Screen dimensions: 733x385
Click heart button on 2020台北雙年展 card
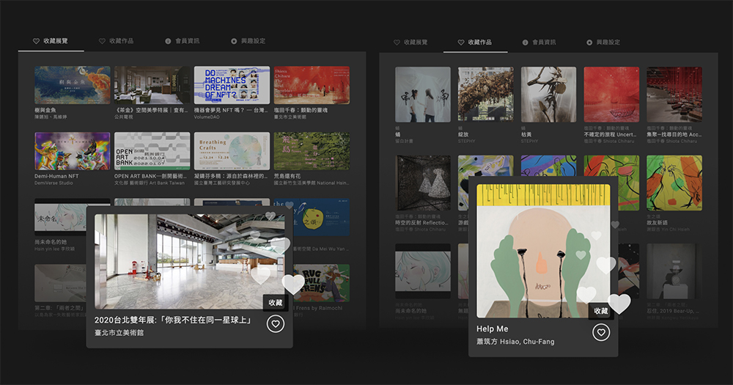pos(275,324)
